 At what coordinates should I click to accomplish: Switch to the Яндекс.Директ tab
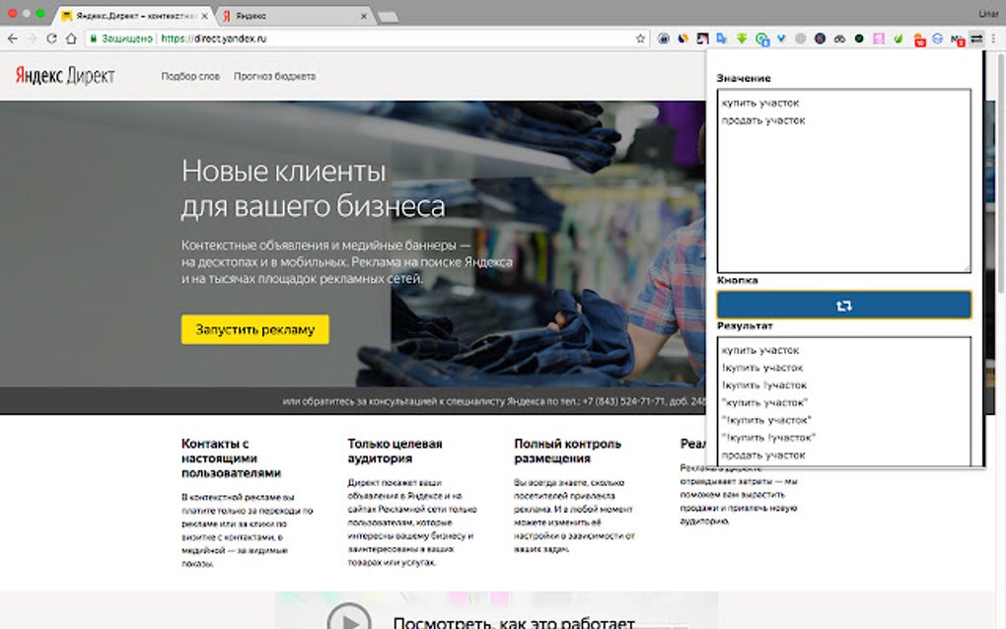pos(133,16)
